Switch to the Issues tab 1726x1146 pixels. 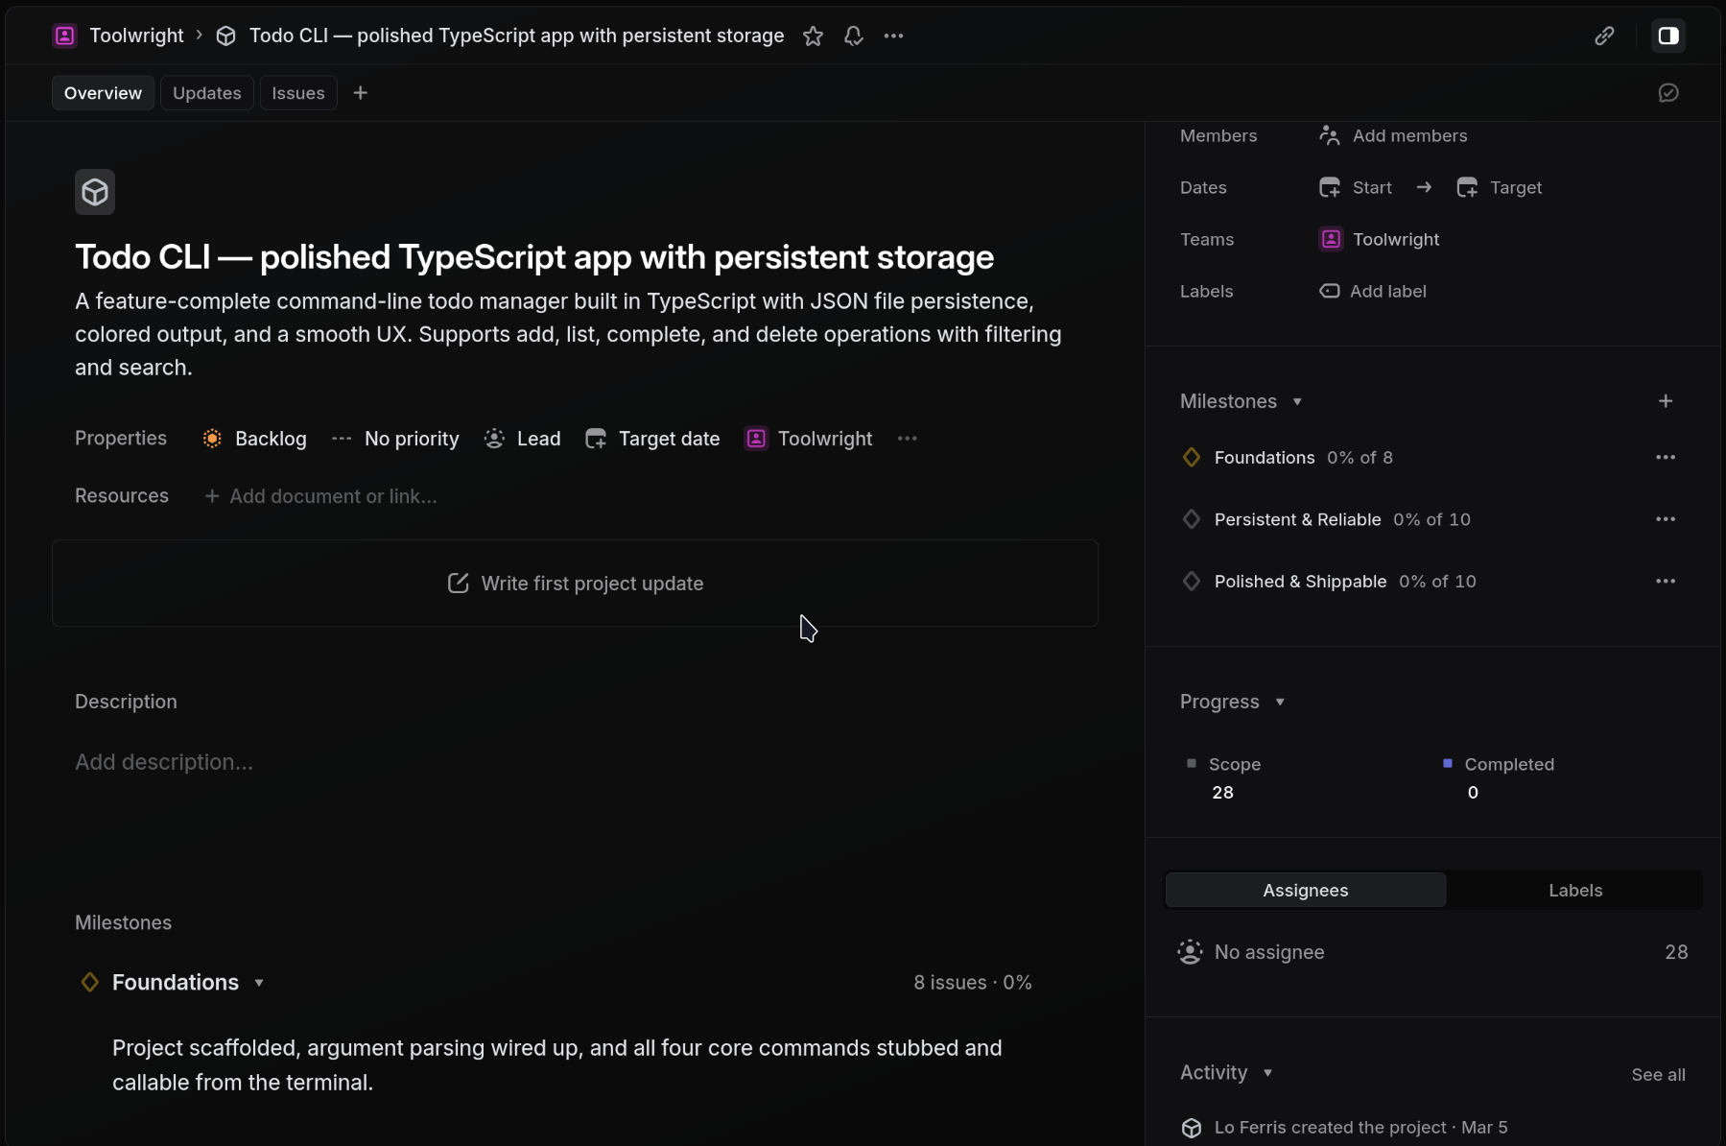298,92
